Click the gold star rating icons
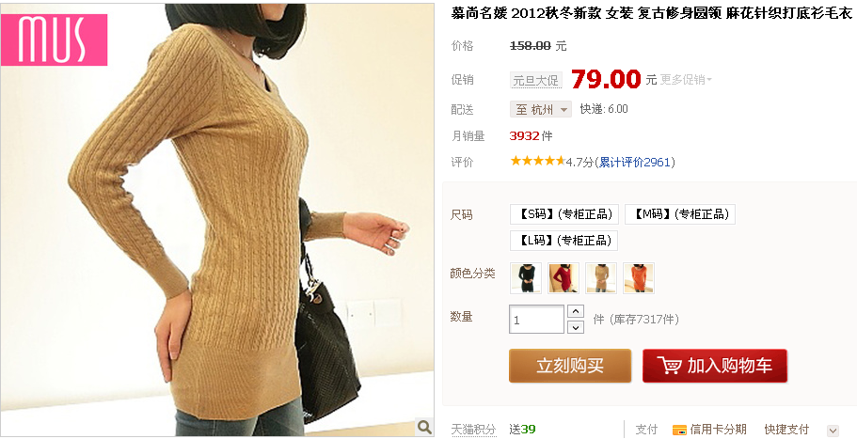This screenshot has width=857, height=439. (537, 161)
